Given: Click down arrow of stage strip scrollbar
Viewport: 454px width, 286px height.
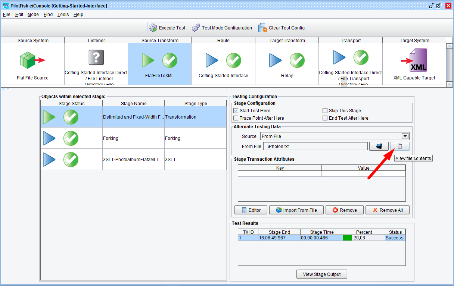Looking at the screenshot, I should point(449,85).
